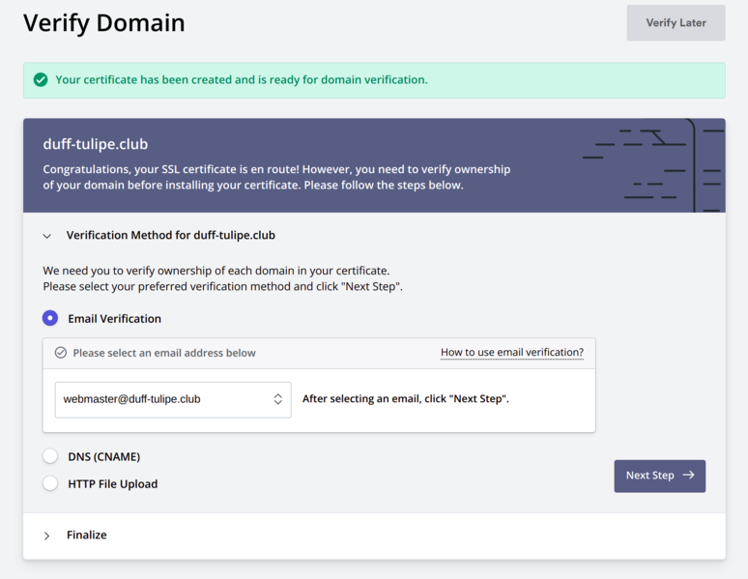The height and width of the screenshot is (579, 748).
Task: Select HTTP File Upload verification method
Action: coord(50,483)
